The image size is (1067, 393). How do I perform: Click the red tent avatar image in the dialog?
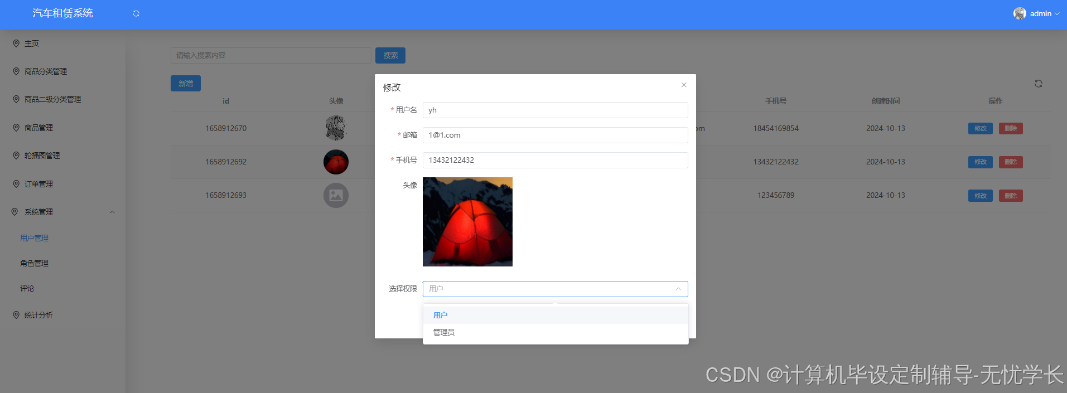coord(467,222)
